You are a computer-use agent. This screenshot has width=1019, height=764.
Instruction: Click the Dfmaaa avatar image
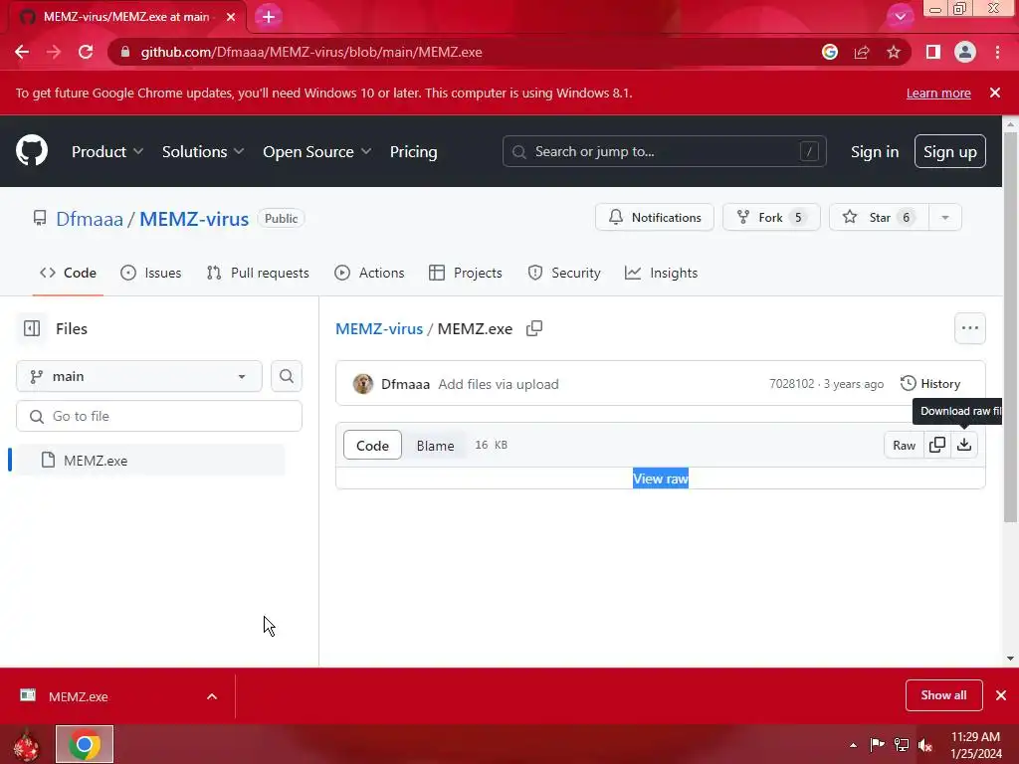[x=362, y=384]
